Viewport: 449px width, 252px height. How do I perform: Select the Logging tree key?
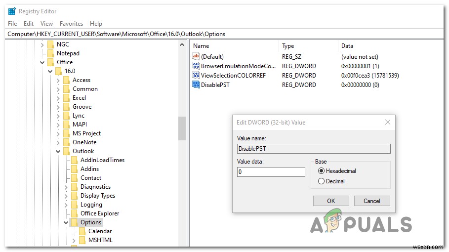click(x=91, y=205)
